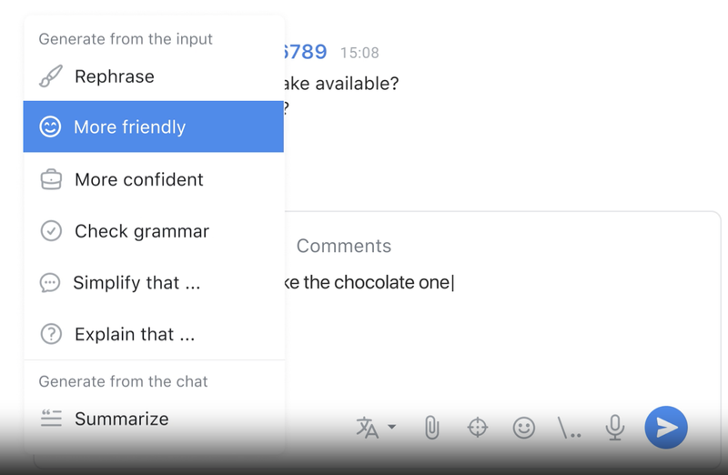Click the briefcase icon for More confident
The image size is (728, 475).
(51, 179)
